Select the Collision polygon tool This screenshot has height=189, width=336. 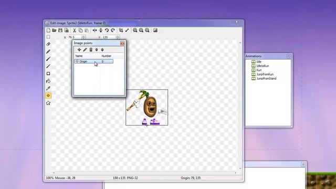coord(48,103)
